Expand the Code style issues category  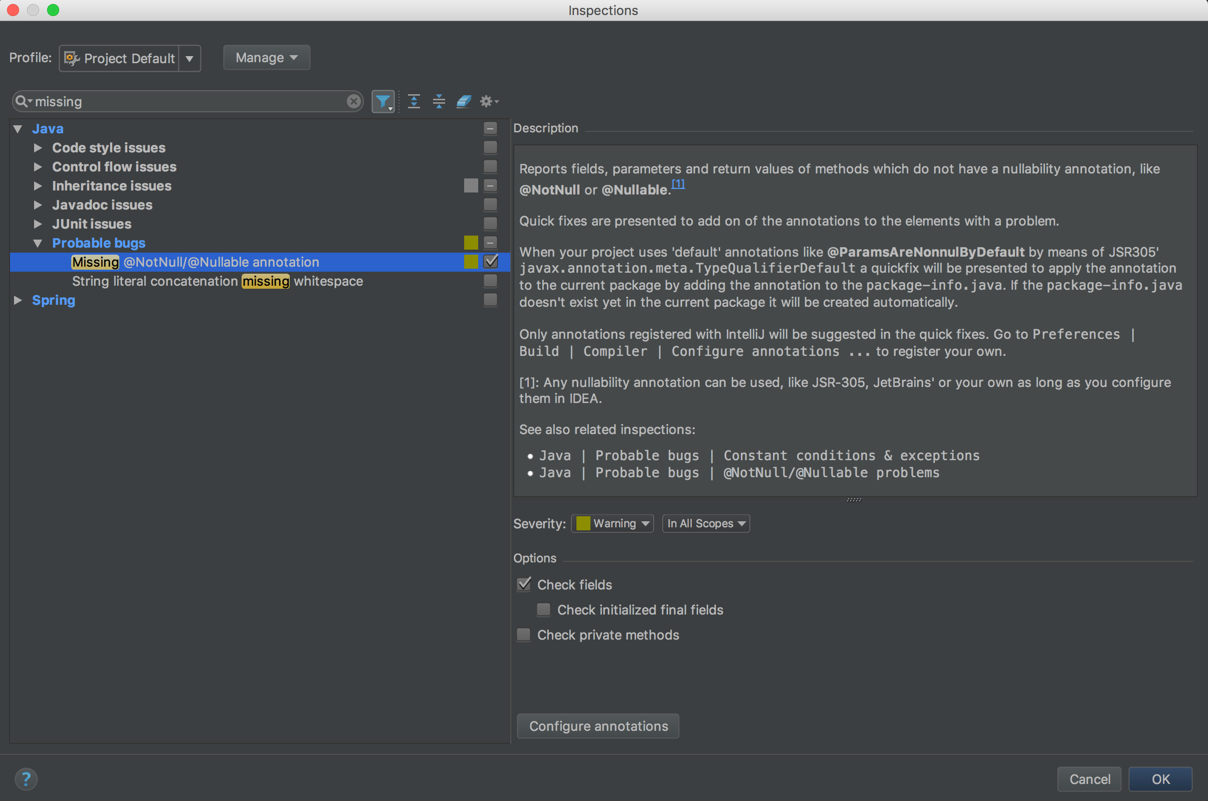pos(37,147)
